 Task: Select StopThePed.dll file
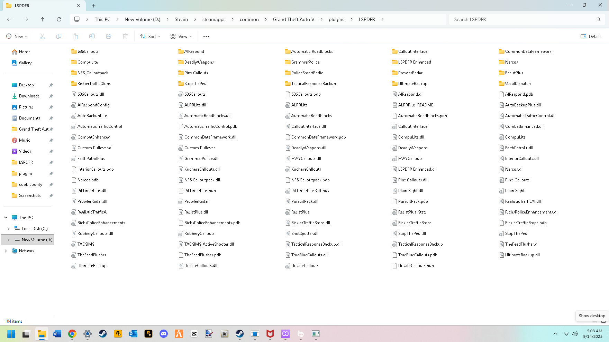pyautogui.click(x=409, y=234)
